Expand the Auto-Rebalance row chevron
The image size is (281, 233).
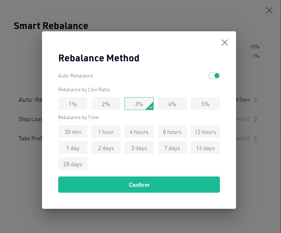pos(255,100)
